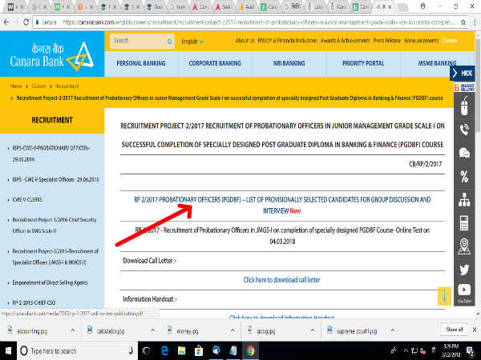The width and height of the screenshot is (481, 360).
Task: Open the Twitter sidebar icon
Action: (x=464, y=270)
